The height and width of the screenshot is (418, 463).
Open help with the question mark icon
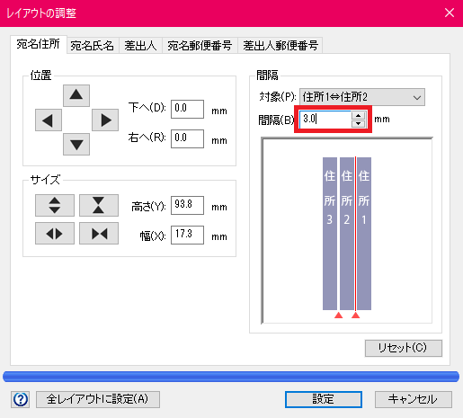click(x=21, y=399)
